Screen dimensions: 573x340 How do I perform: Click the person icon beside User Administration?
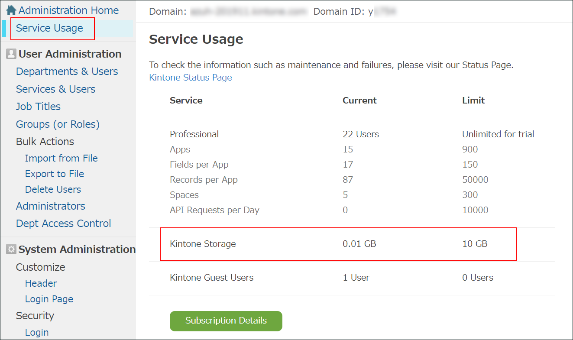(x=10, y=53)
